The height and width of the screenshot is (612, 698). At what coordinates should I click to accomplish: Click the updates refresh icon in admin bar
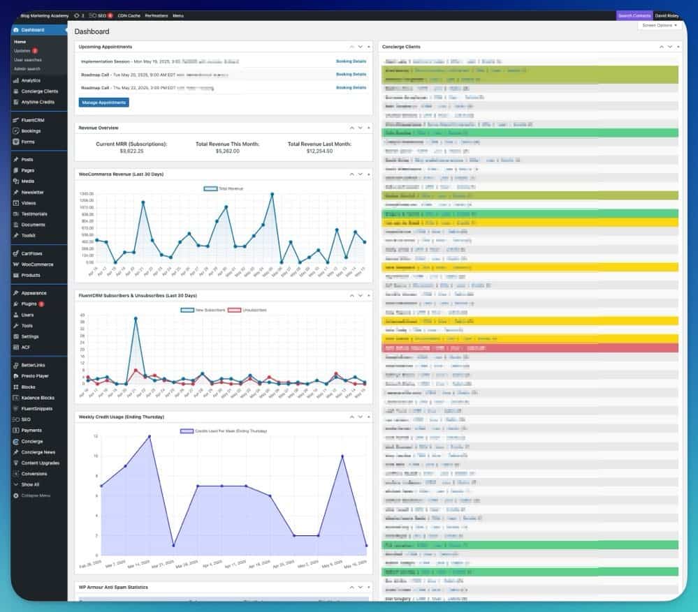pos(77,15)
